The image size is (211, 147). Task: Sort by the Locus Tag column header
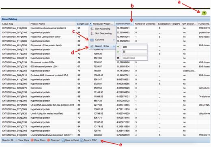pos(15,24)
